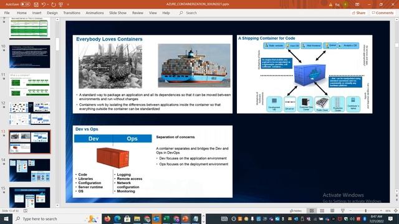The height and width of the screenshot is (224, 399).
Task: Click the 'Dev vs Ops' heading
Action: coord(87,129)
